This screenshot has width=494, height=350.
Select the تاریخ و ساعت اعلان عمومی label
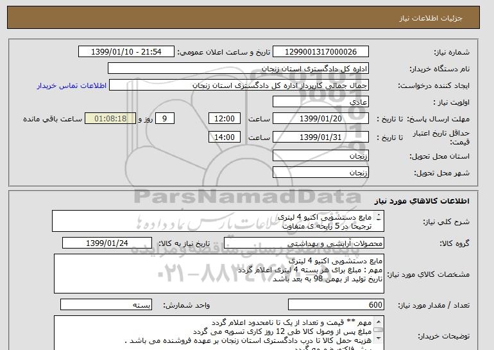click(x=224, y=52)
